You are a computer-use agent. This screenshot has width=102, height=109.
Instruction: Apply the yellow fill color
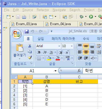(49, 58)
